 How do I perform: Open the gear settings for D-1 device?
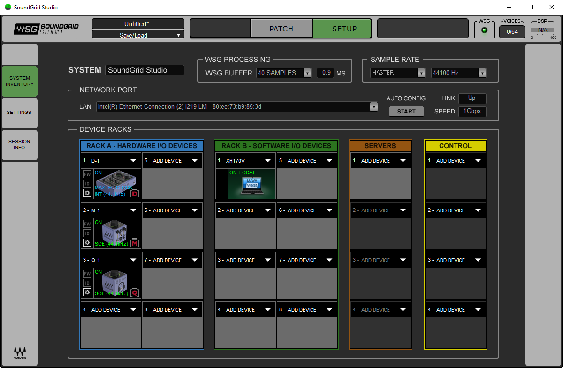click(87, 193)
